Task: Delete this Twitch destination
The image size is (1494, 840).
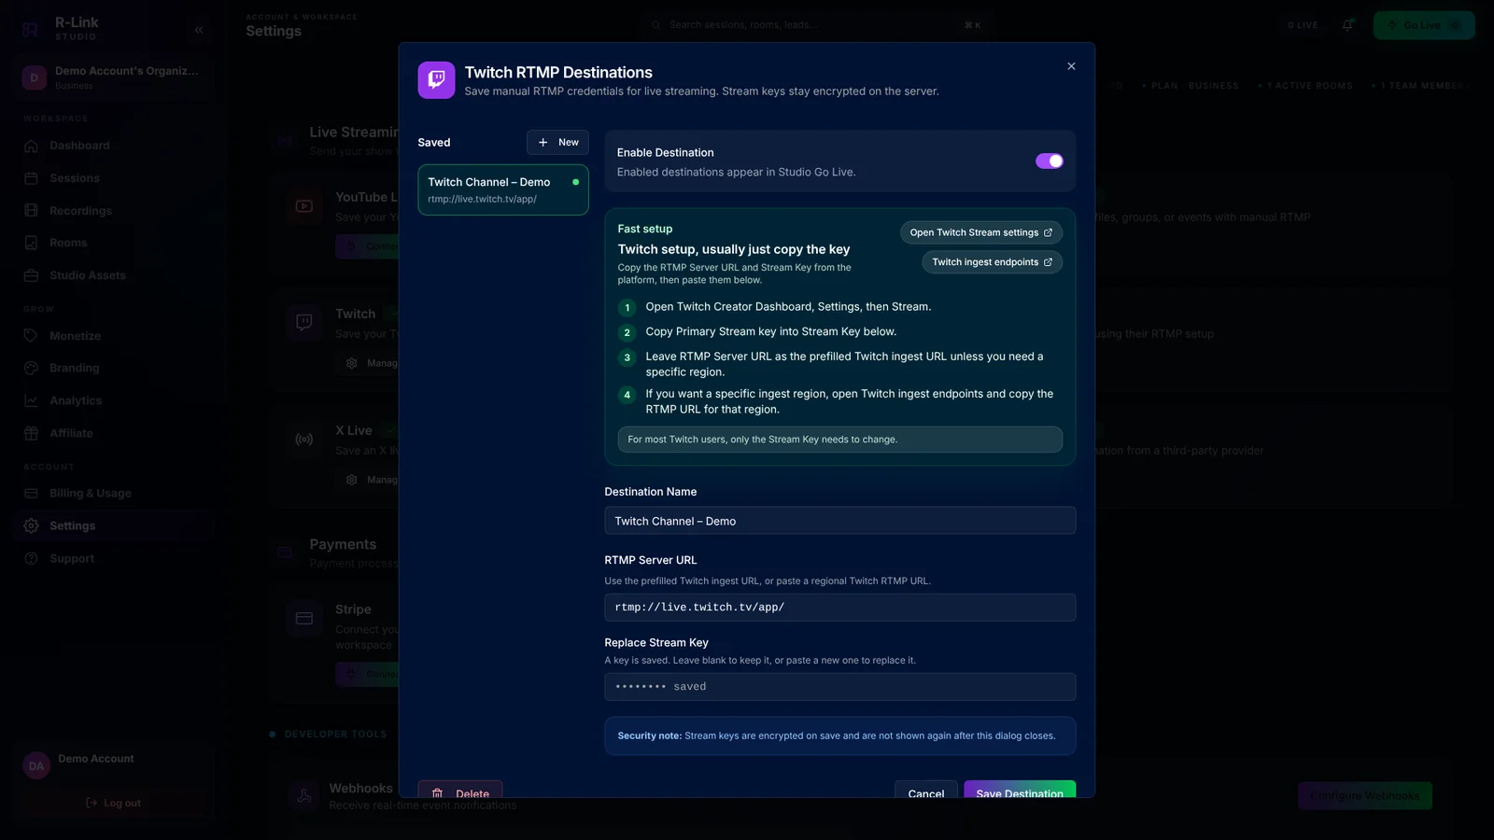Action: pos(460,790)
